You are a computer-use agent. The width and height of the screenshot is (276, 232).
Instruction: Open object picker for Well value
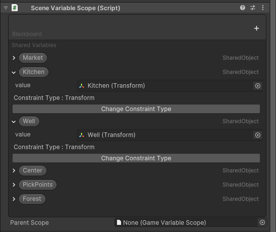pyautogui.click(x=258, y=135)
